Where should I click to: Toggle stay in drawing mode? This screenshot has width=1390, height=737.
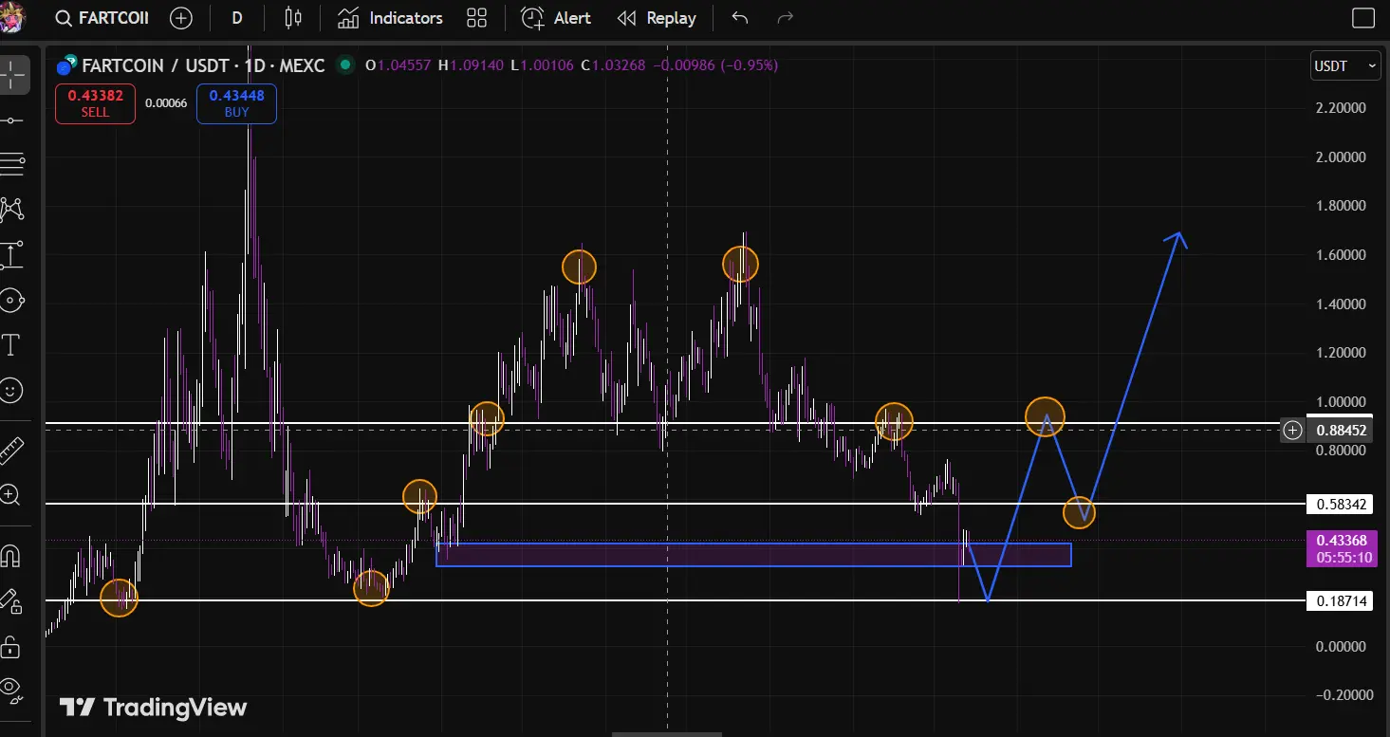[10, 600]
